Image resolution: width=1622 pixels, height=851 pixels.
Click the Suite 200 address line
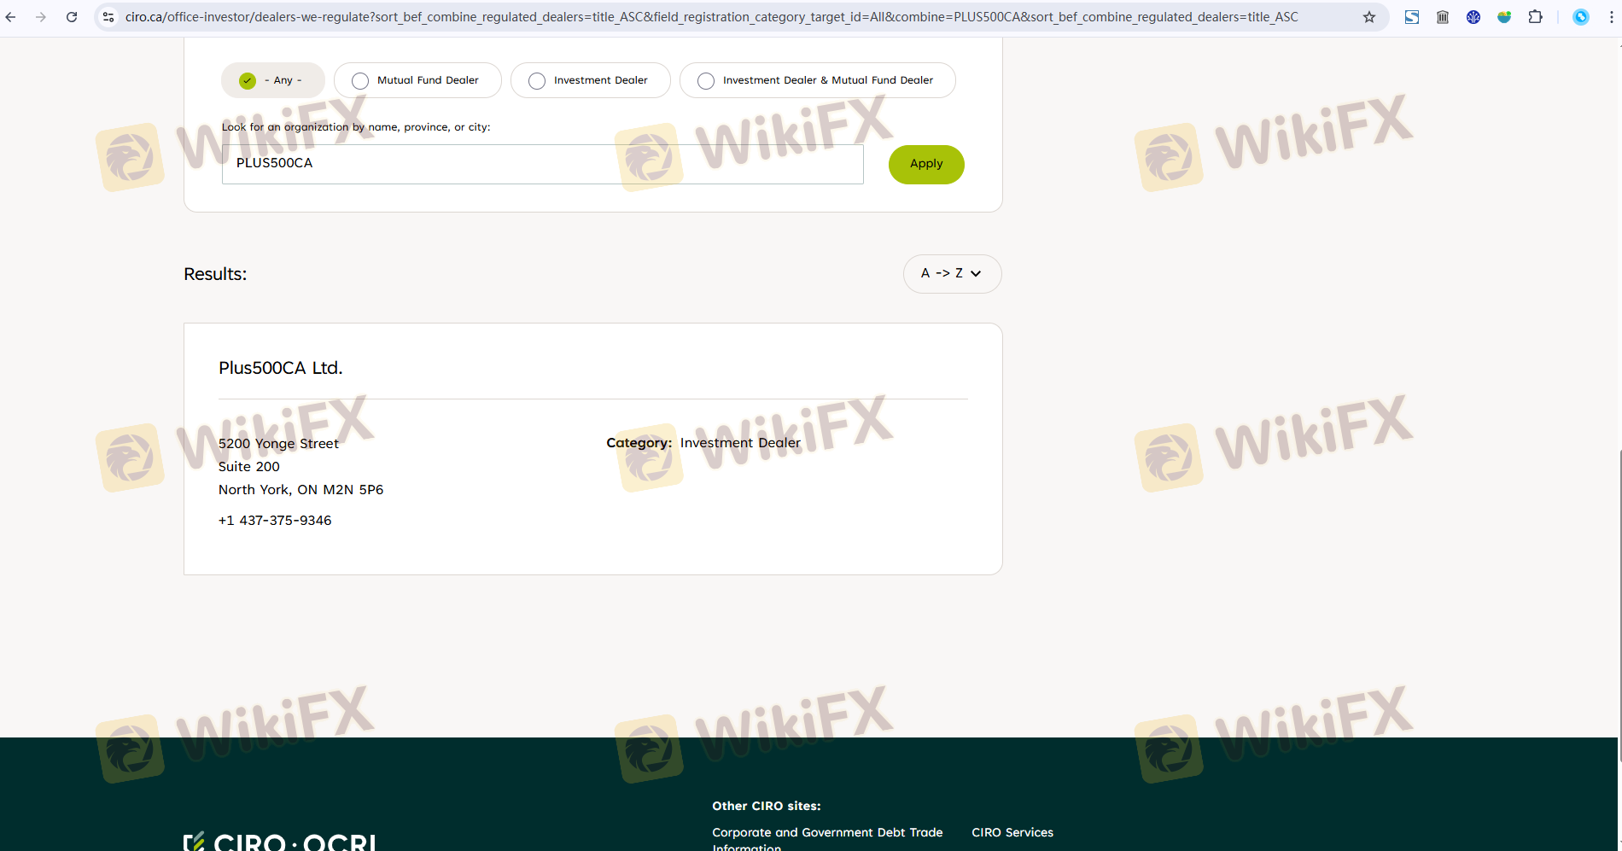point(249,467)
